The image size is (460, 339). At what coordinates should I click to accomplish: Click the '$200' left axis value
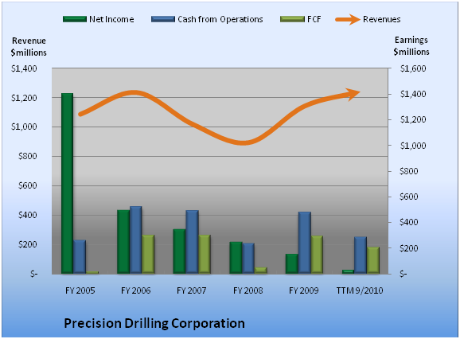click(28, 244)
